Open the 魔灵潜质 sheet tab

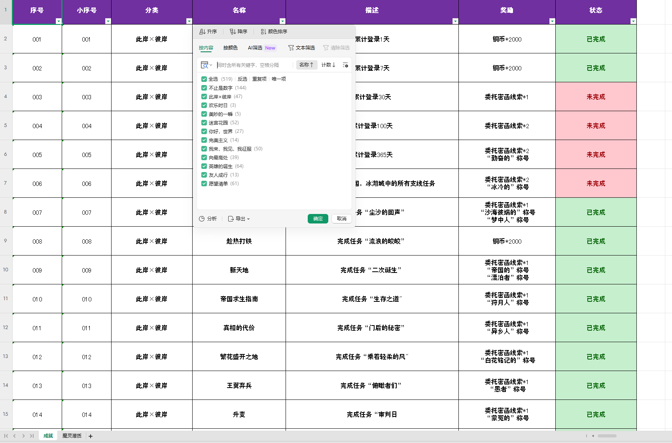pyautogui.click(x=72, y=436)
